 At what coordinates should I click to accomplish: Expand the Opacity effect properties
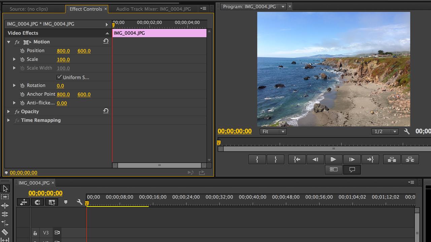[9, 112]
